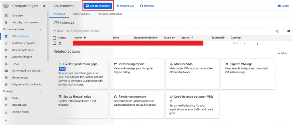Click the Zone column header
The height and width of the screenshot is (125, 292).
(x=116, y=38)
